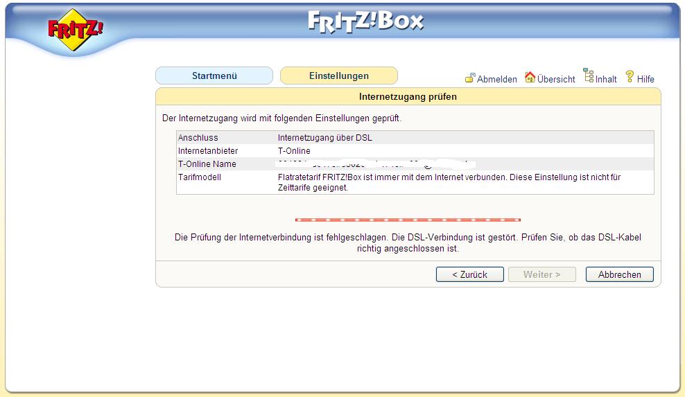Click the Hilfe question mark icon
Image resolution: width=685 pixels, height=397 pixels.
(x=630, y=76)
